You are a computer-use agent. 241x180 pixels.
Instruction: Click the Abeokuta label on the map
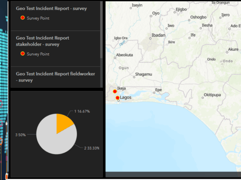pyautogui.click(x=124, y=55)
